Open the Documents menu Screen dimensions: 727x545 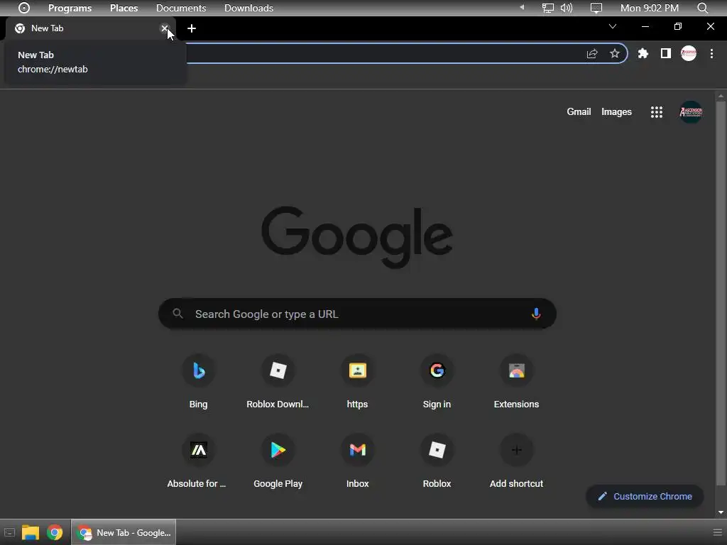181,8
